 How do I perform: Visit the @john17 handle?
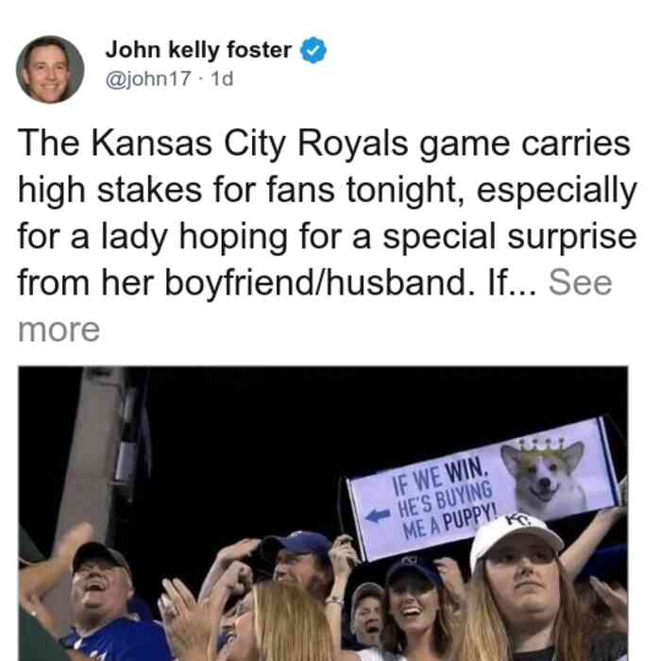pos(148,78)
